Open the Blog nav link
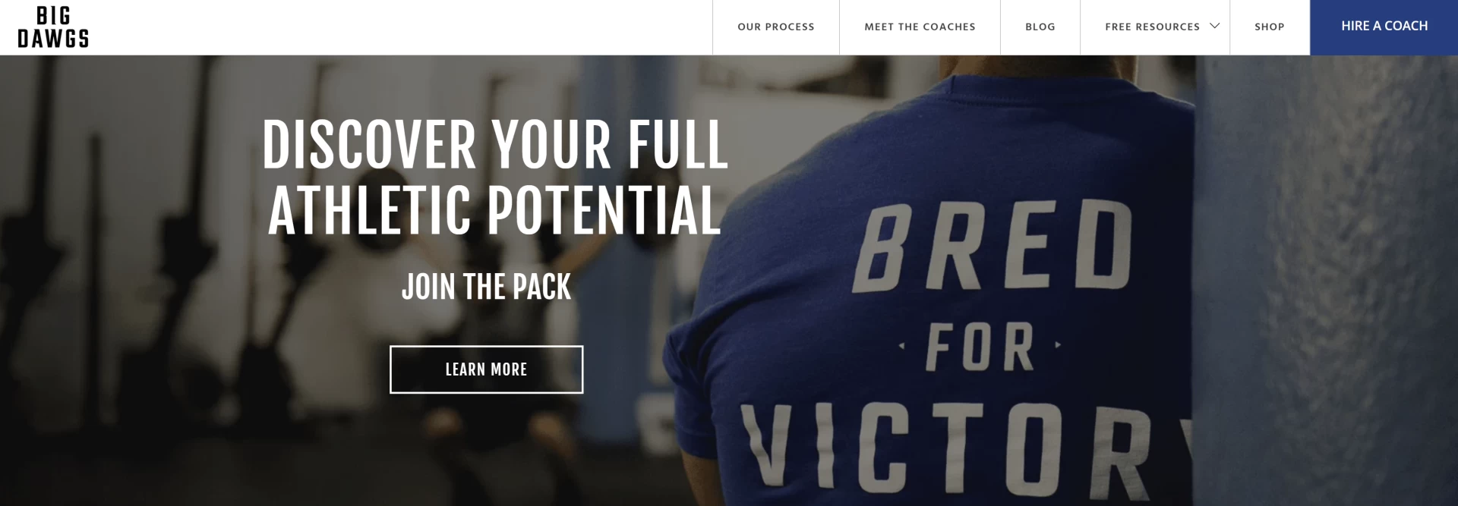Screen dimensions: 1458x506 (1040, 27)
